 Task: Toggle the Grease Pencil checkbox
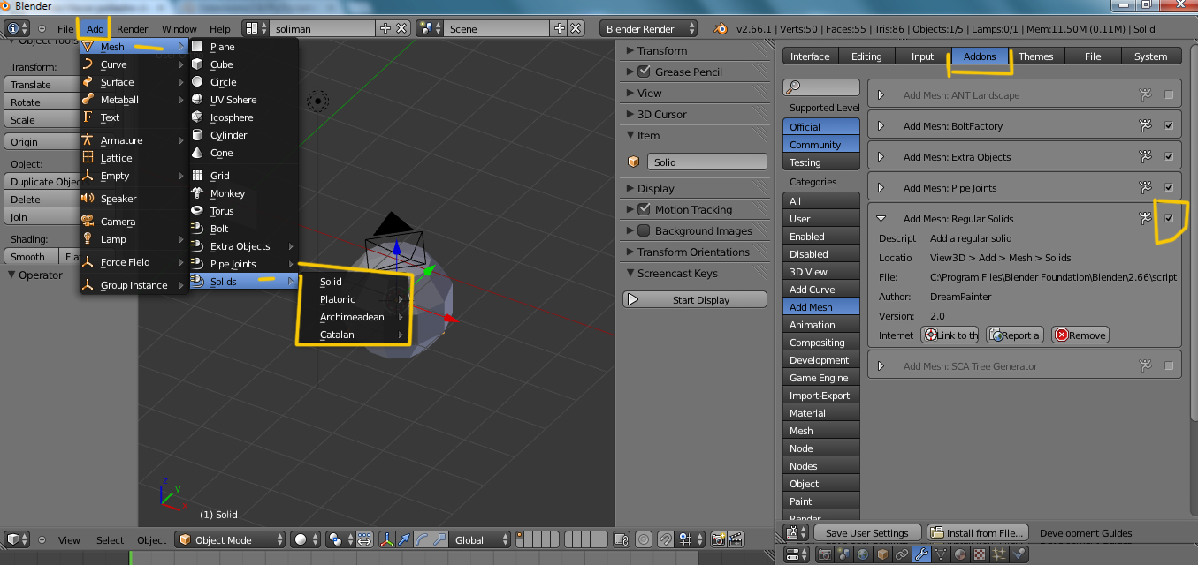click(644, 72)
